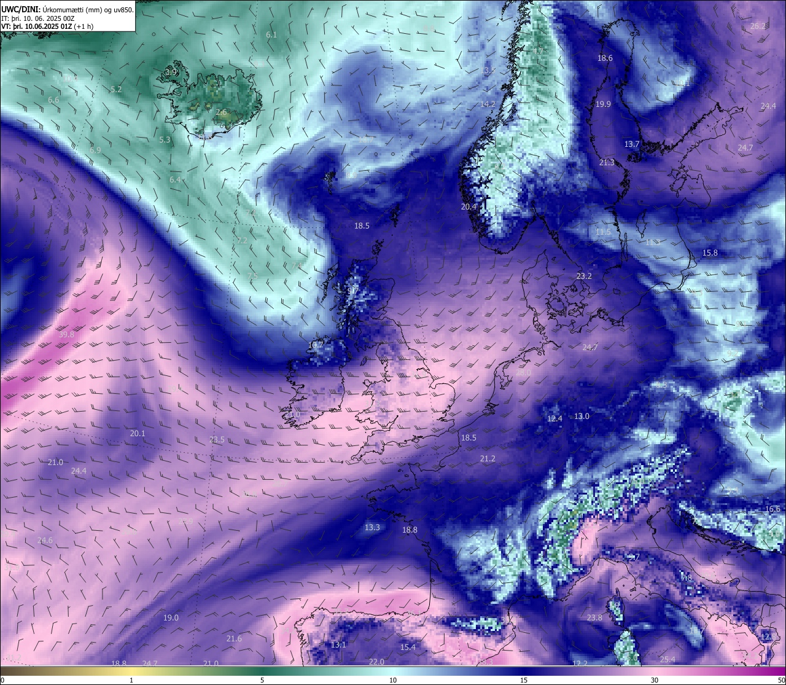Click the colorbar tick labeled 5
The image size is (786, 685).
click(x=262, y=680)
